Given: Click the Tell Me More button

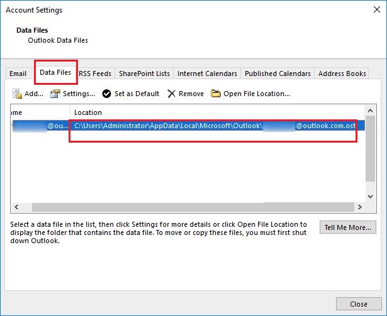Looking at the screenshot, I should coord(348,227).
